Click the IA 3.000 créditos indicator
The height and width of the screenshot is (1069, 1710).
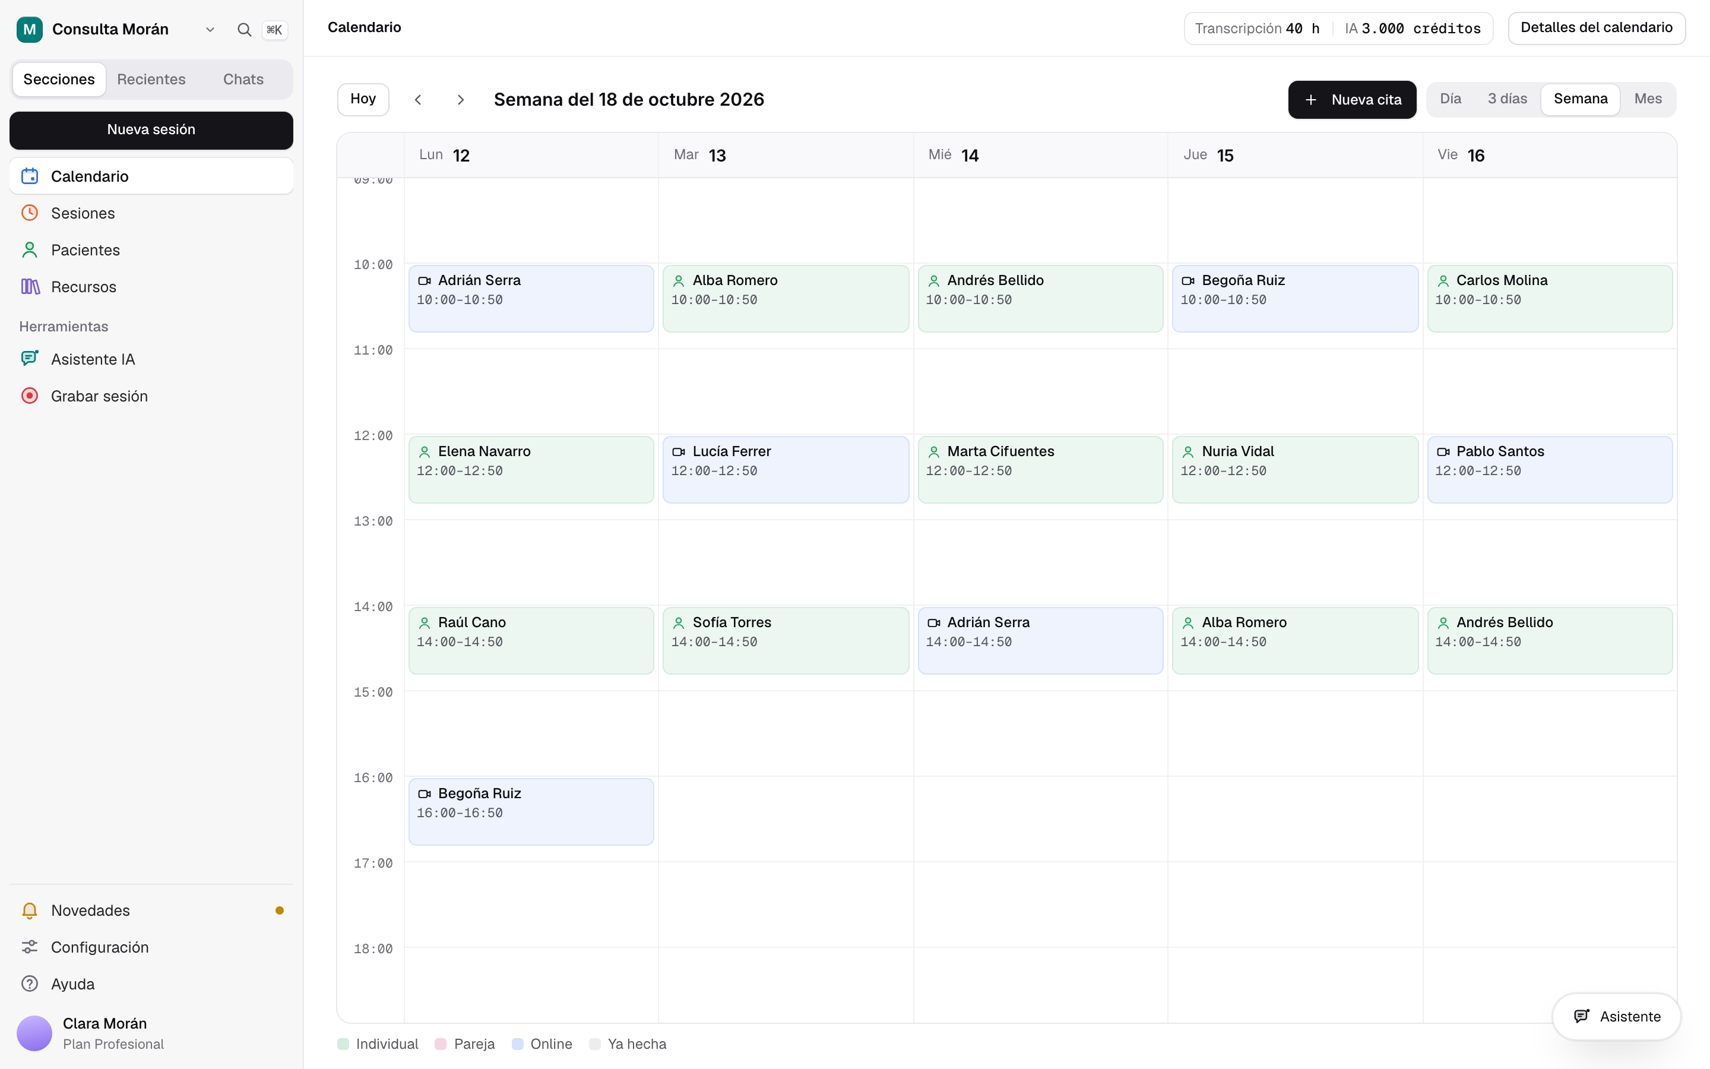click(x=1413, y=29)
